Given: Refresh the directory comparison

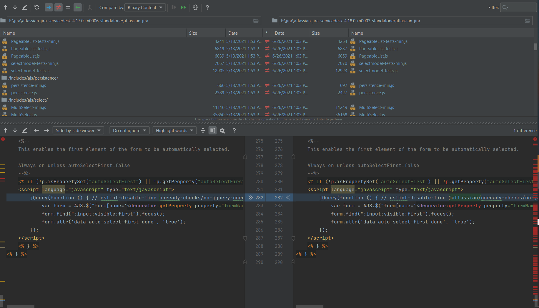Looking at the screenshot, I should pyautogui.click(x=37, y=7).
